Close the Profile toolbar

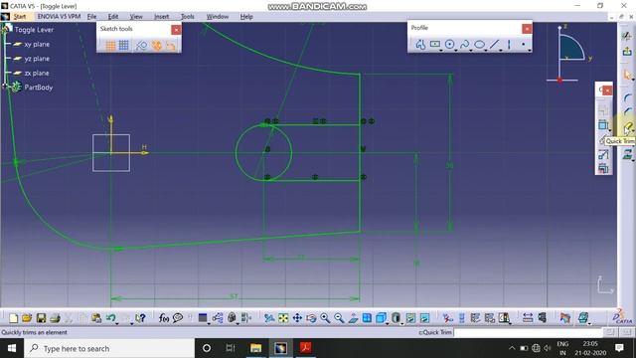[x=527, y=29]
